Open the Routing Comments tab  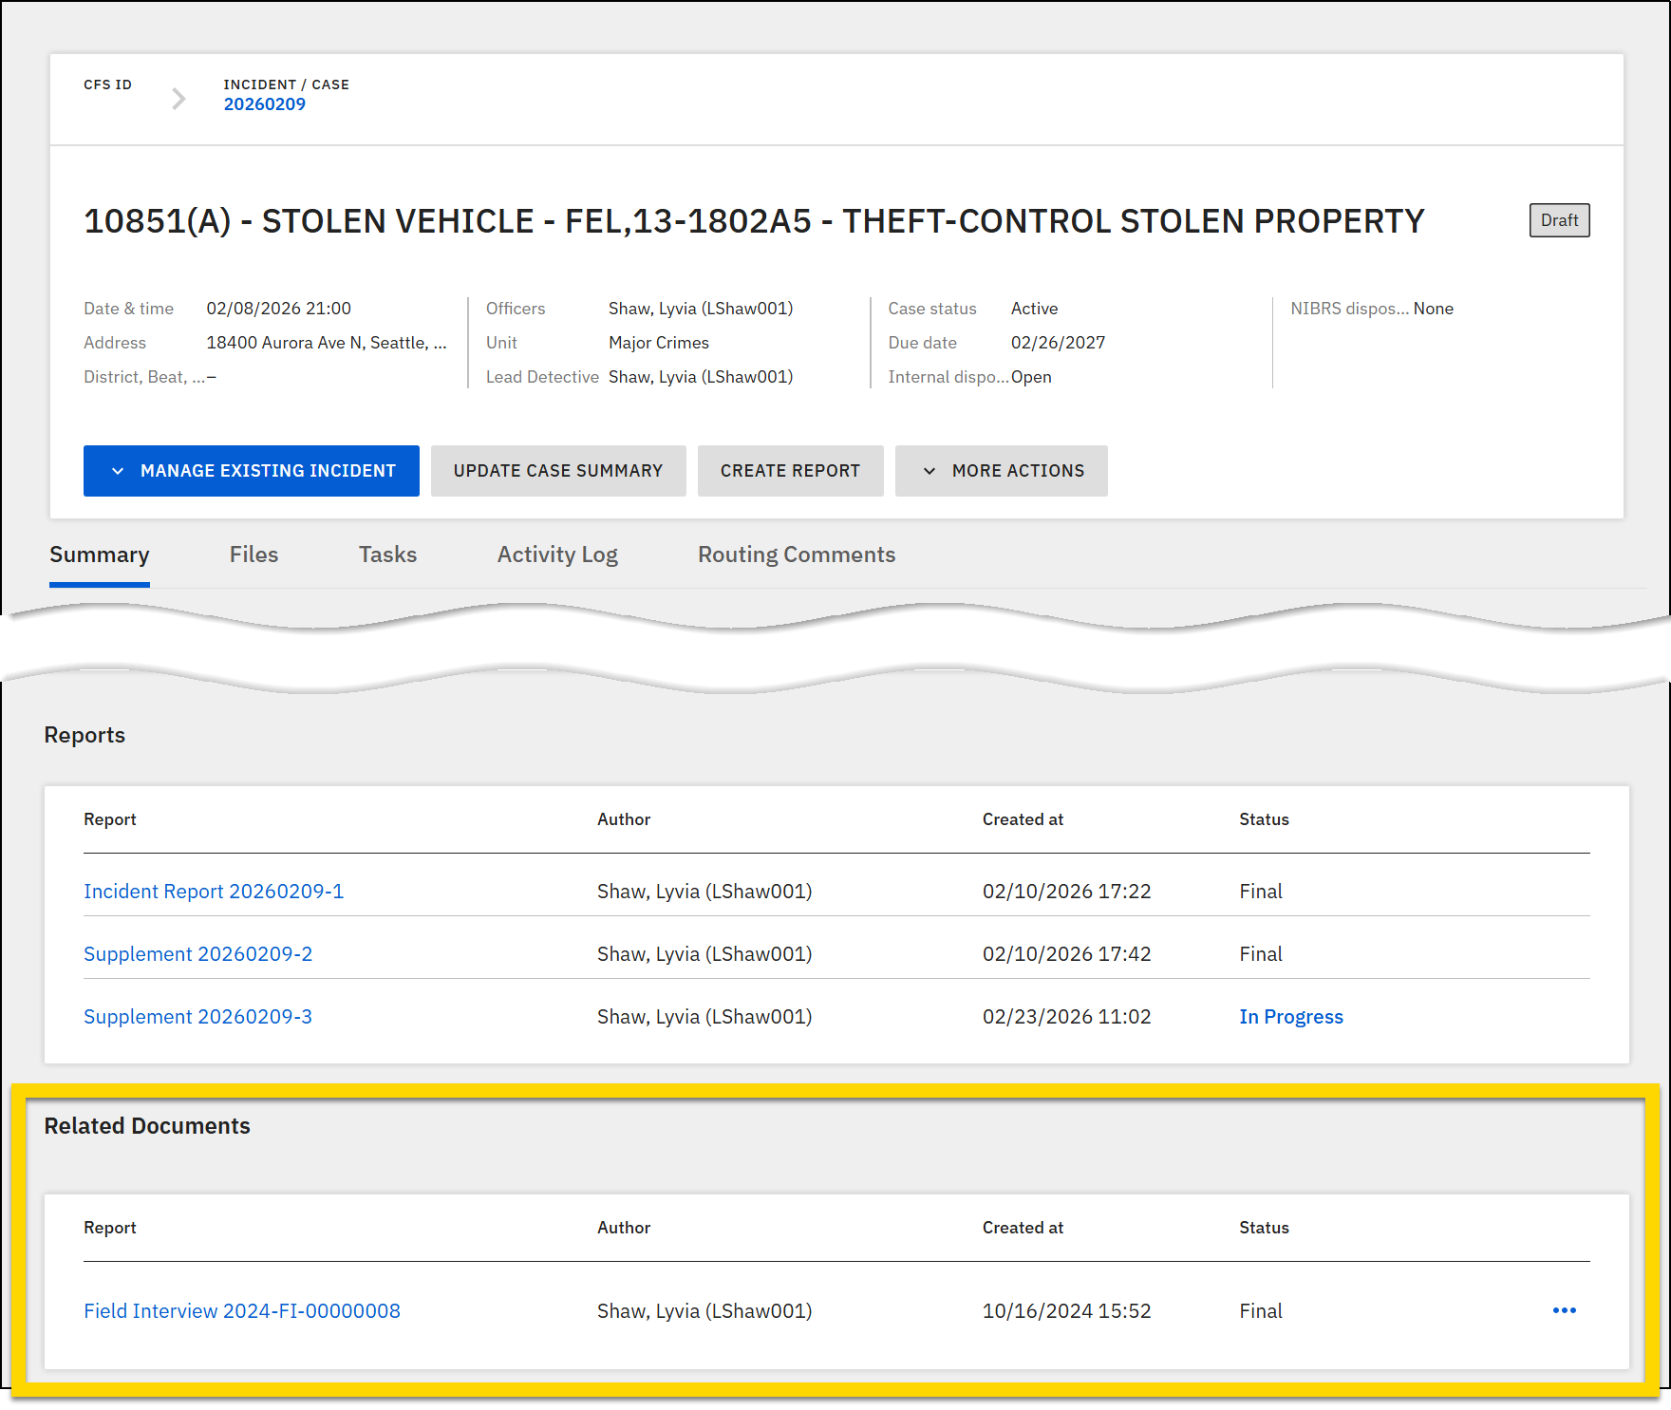[x=796, y=554]
